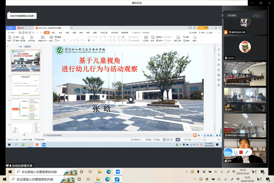Switch to the 插入 ribbon tab
The height and width of the screenshot is (183, 274).
click(53, 32)
